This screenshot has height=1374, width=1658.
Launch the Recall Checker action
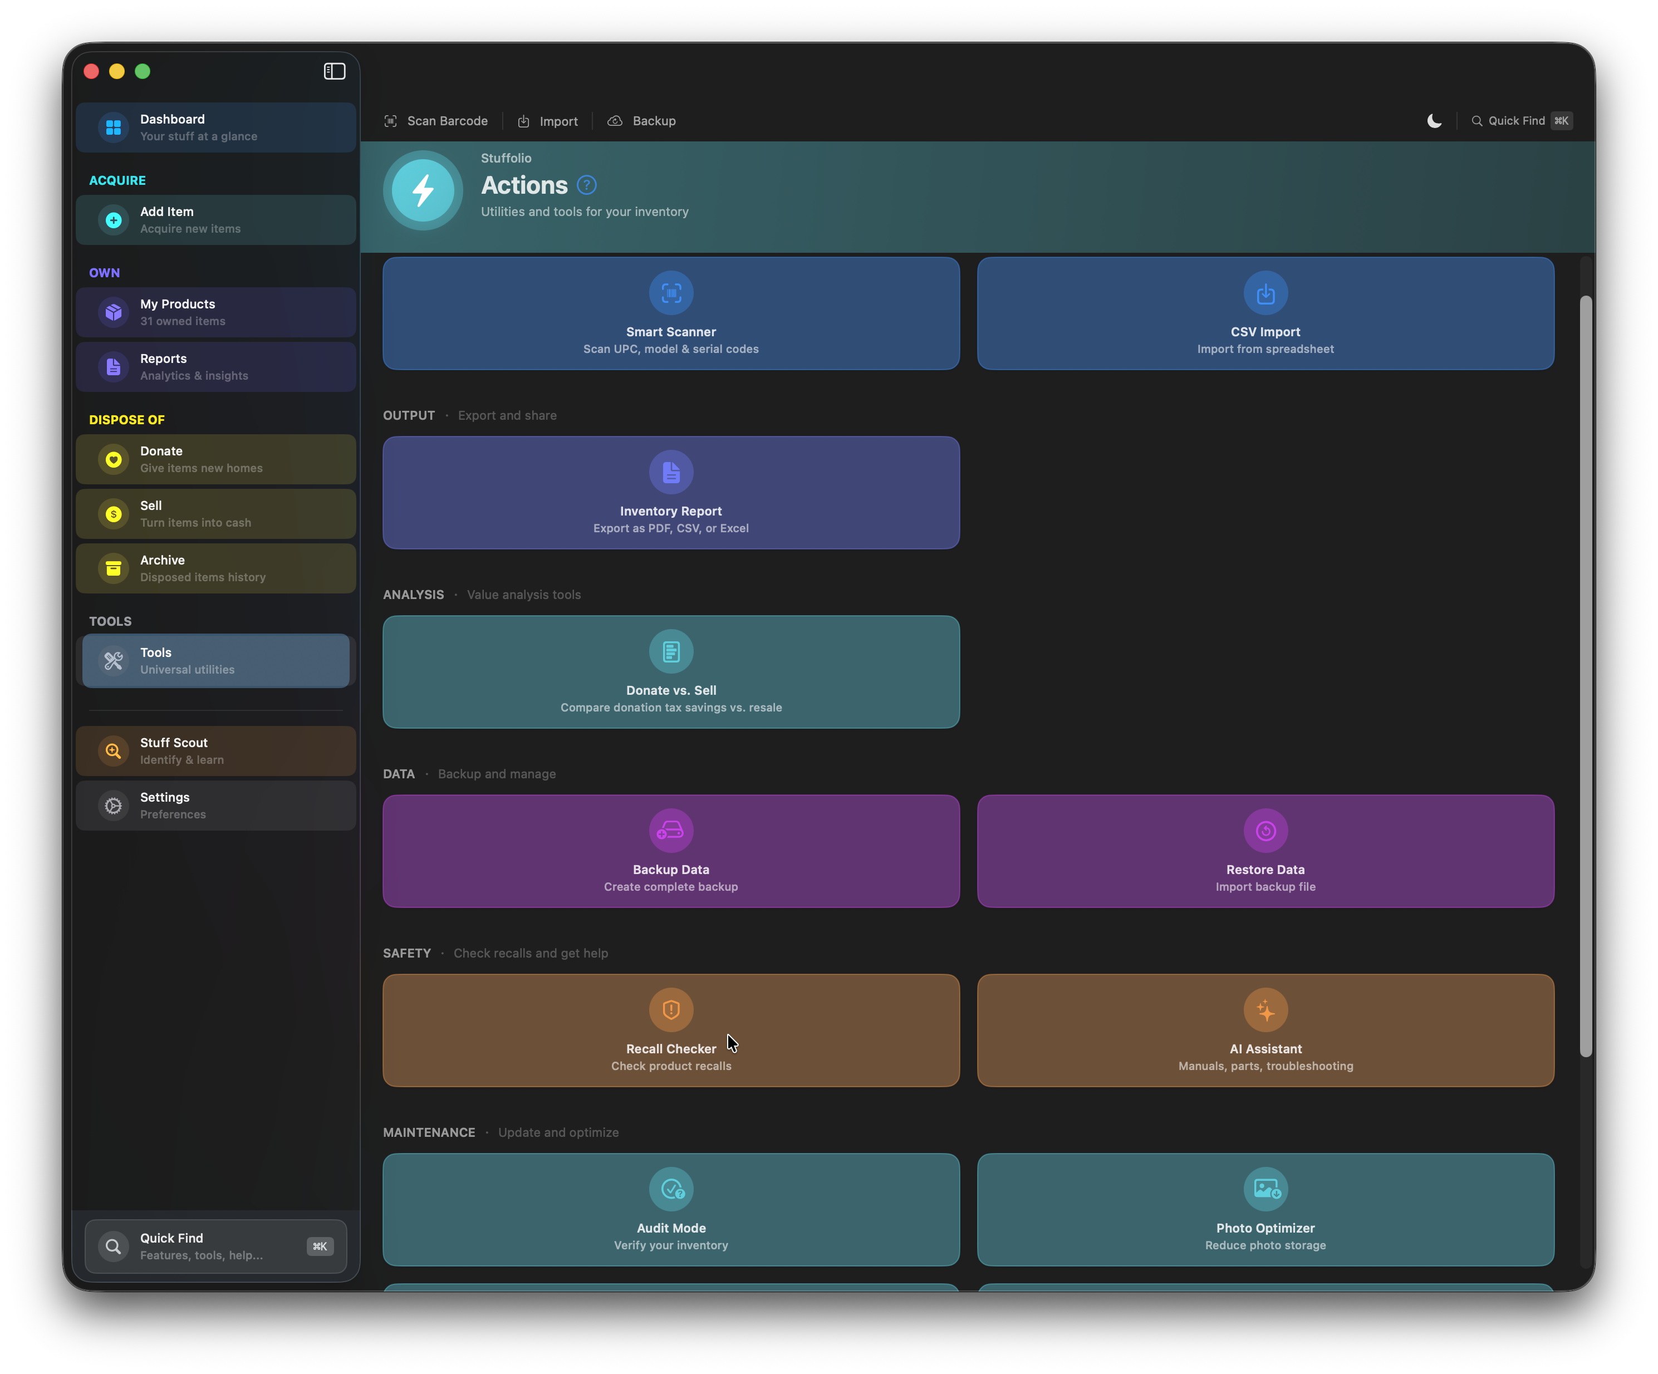click(670, 1030)
